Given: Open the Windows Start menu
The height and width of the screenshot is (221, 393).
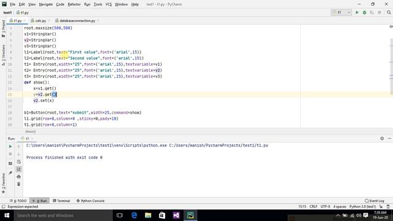Looking at the screenshot, I should [7, 215].
